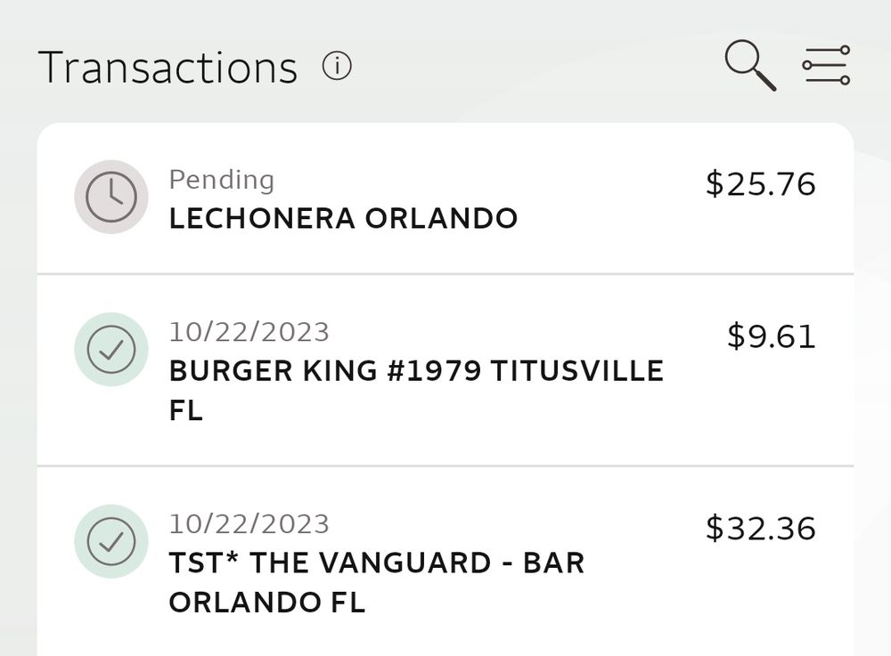
Task: Tap the Burger King posted checkmark icon
Action: click(x=110, y=350)
